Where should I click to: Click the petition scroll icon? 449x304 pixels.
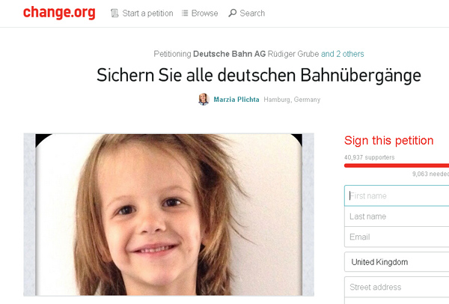pos(114,13)
